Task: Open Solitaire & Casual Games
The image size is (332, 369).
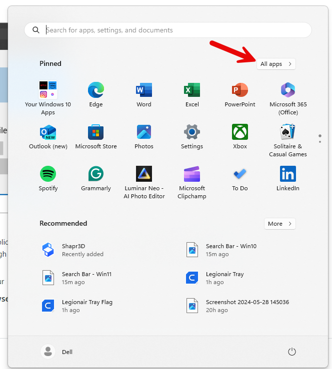Action: (288, 140)
